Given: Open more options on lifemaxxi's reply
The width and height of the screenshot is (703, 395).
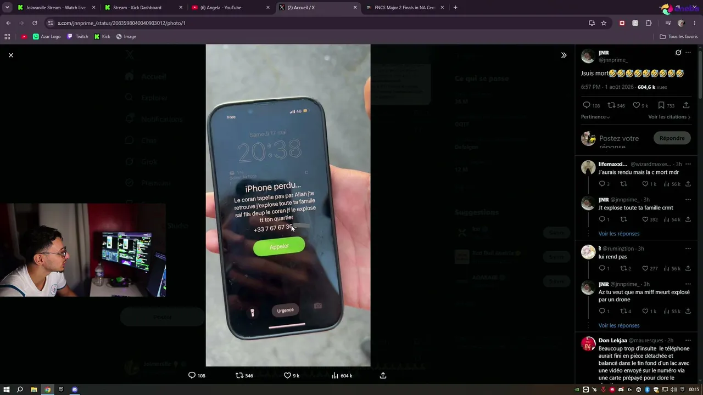Looking at the screenshot, I should click(688, 164).
